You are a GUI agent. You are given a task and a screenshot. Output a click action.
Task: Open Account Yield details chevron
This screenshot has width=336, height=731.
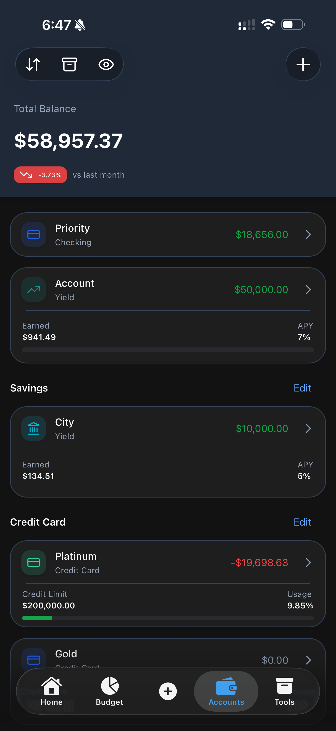tap(308, 290)
